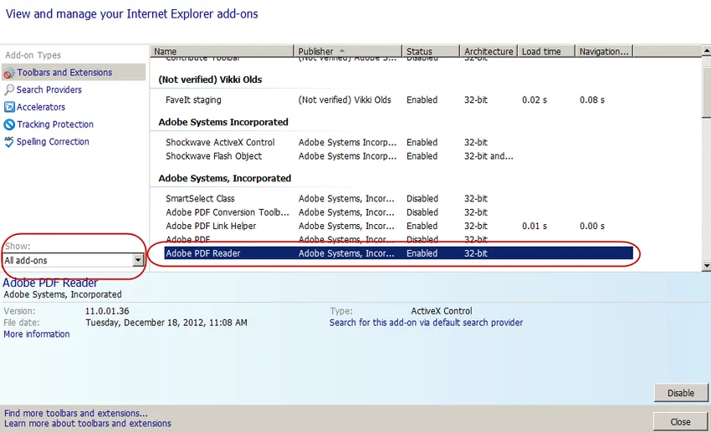Click Adobe Systems Incorporated group header
711x433 pixels.
[223, 122]
